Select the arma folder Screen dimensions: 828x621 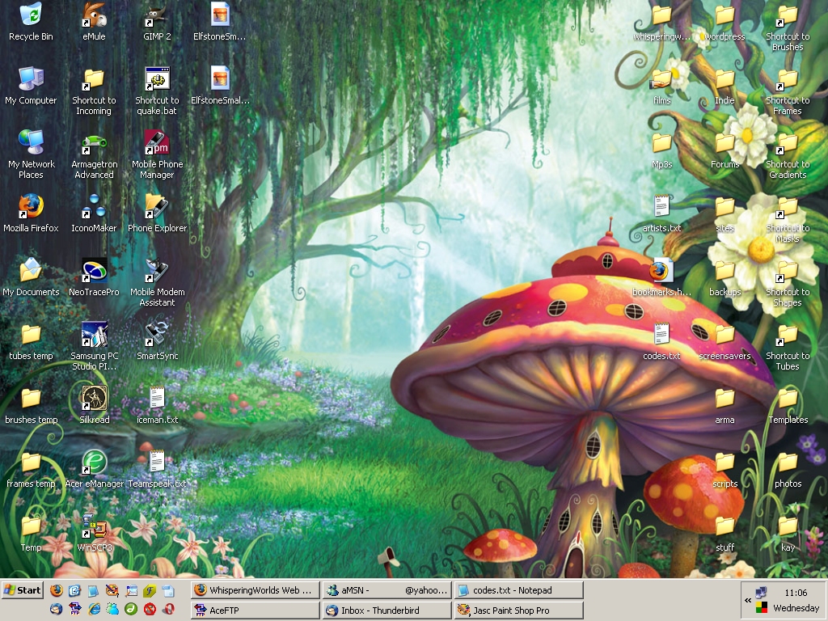point(724,405)
